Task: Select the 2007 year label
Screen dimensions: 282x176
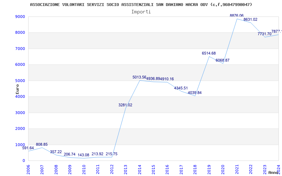Action: [x=42, y=169]
